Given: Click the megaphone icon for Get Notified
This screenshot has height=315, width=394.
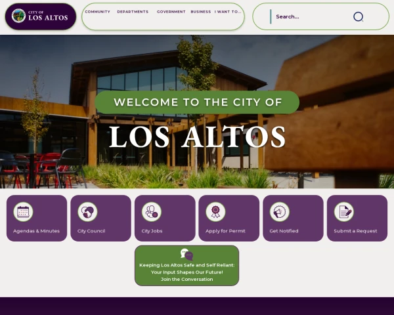Looking at the screenshot, I should point(280,212).
